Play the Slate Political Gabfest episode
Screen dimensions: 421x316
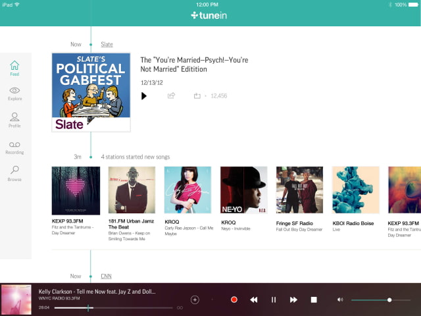[144, 96]
